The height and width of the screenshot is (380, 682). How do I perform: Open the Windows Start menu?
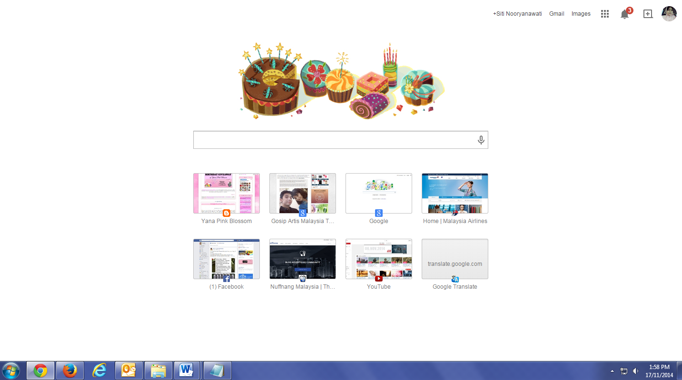coord(11,370)
